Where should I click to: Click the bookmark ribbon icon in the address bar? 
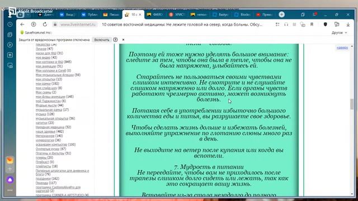pyautogui.click(x=312, y=25)
